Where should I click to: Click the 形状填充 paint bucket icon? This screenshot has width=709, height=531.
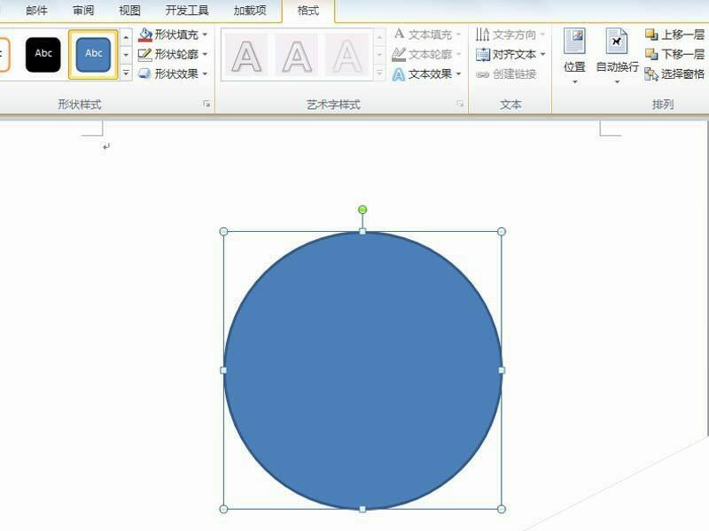(x=145, y=35)
